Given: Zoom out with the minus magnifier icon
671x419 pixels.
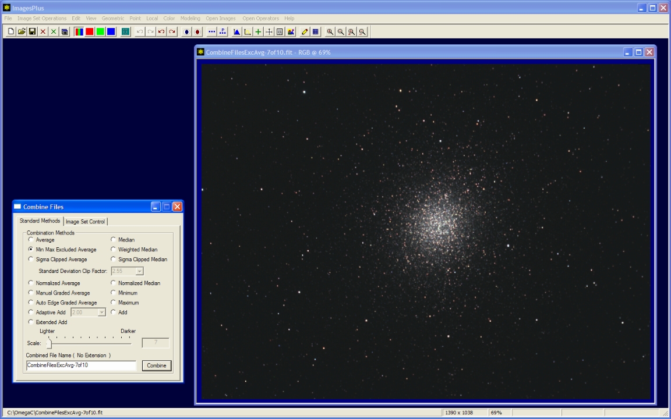Looking at the screenshot, I should (341, 31).
